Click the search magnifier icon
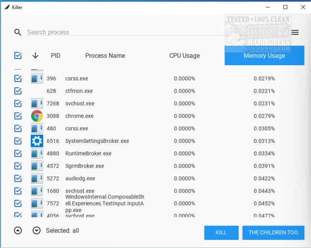This screenshot has height=248, width=311. coord(18,32)
